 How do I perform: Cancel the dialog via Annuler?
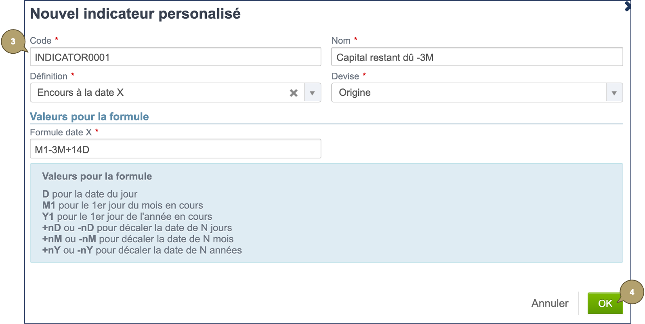[x=550, y=303]
